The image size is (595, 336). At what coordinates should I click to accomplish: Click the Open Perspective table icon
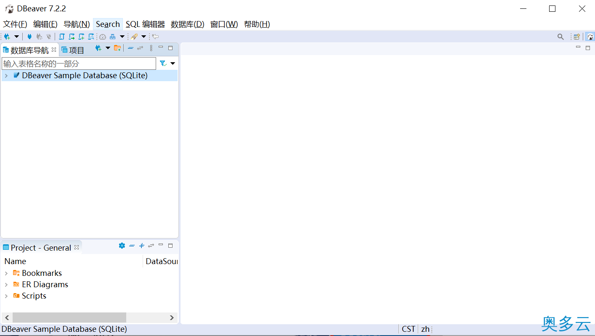577,37
